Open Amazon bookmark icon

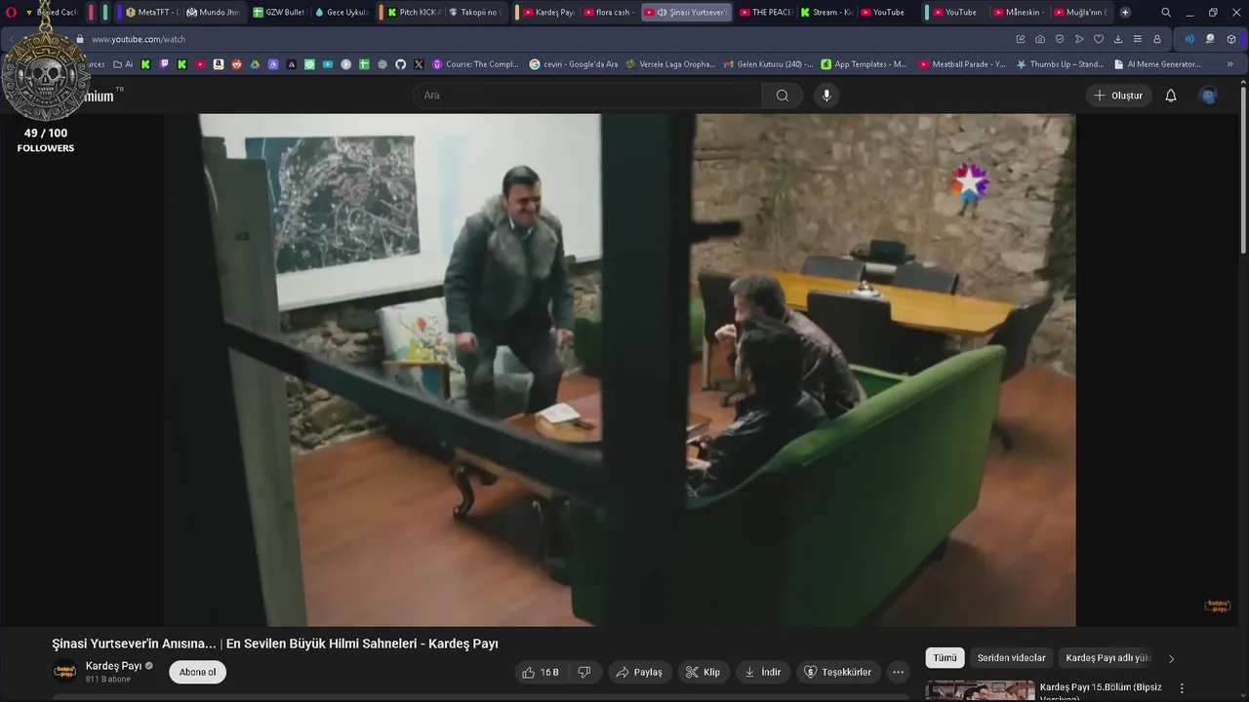[219, 64]
